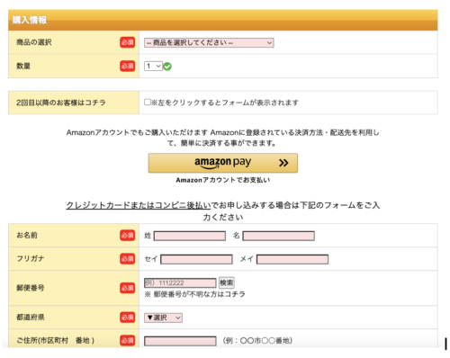Open the 都道府県 ▼選択 dropdown
The image size is (450, 358).
coord(163,318)
